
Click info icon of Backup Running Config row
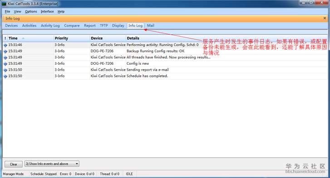pyautogui.click(x=5, y=51)
